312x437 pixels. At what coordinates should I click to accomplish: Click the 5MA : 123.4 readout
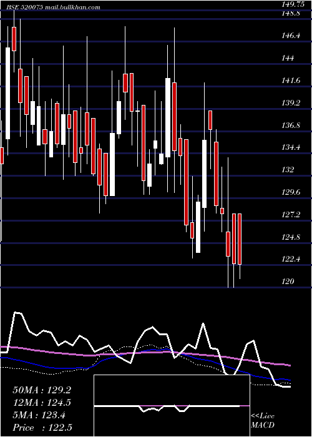(x=39, y=415)
